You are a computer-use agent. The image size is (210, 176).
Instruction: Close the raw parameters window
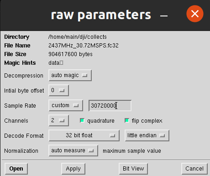point(195,14)
